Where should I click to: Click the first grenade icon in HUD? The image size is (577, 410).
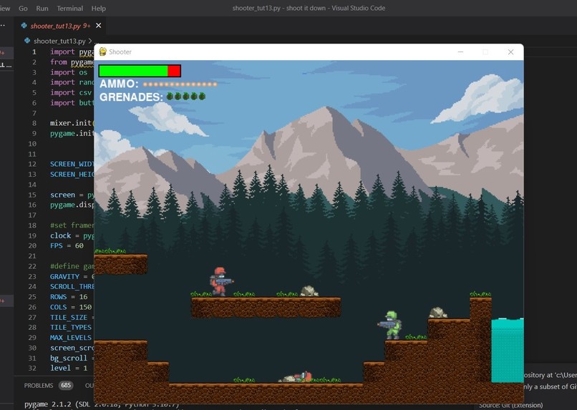tap(170, 97)
